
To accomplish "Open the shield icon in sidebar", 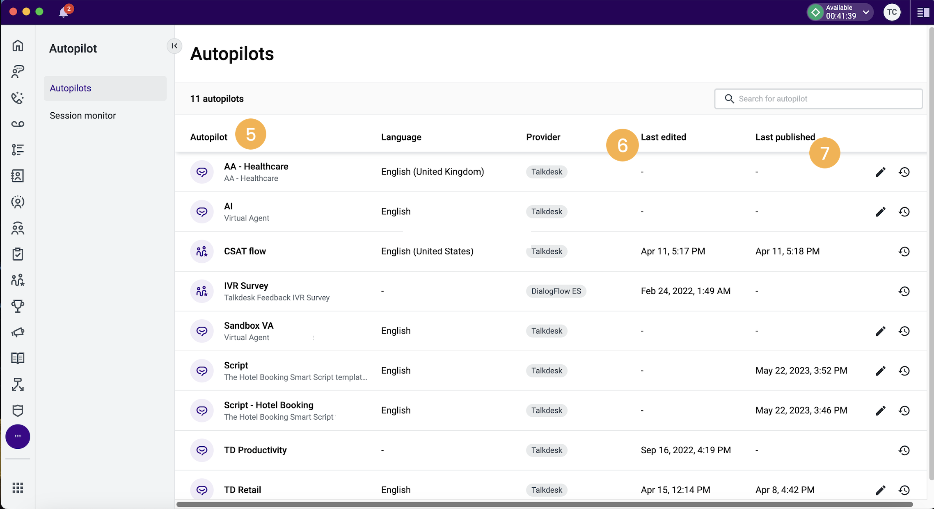I will point(18,410).
